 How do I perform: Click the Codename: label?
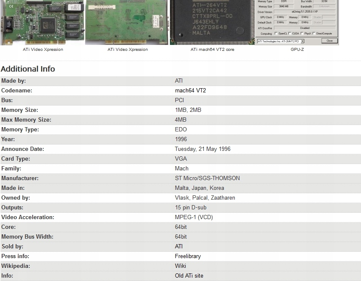[17, 91]
